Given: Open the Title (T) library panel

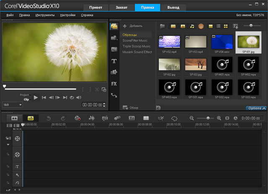Looking at the screenshot, I should (114, 61).
